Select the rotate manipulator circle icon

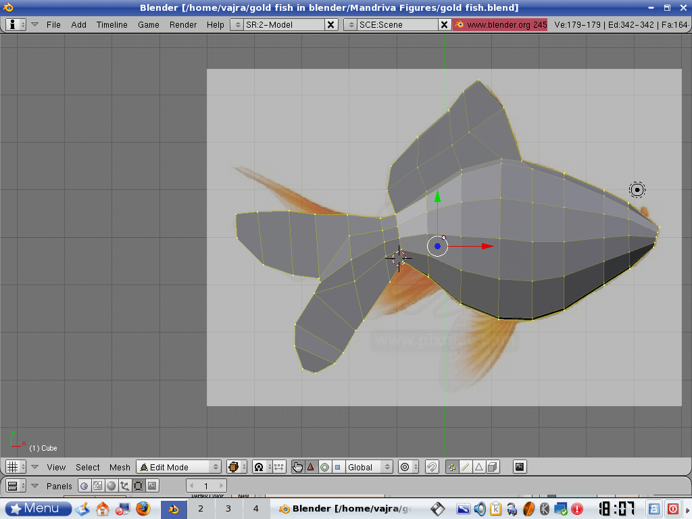tap(324, 467)
